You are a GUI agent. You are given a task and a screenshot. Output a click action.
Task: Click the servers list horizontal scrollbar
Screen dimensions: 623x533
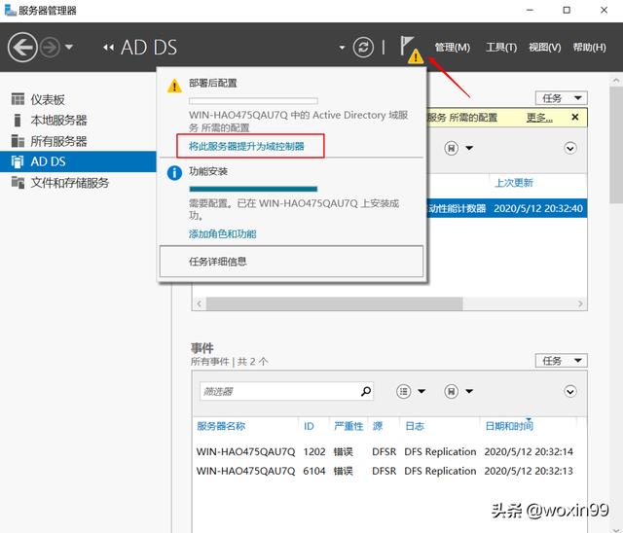335,303
